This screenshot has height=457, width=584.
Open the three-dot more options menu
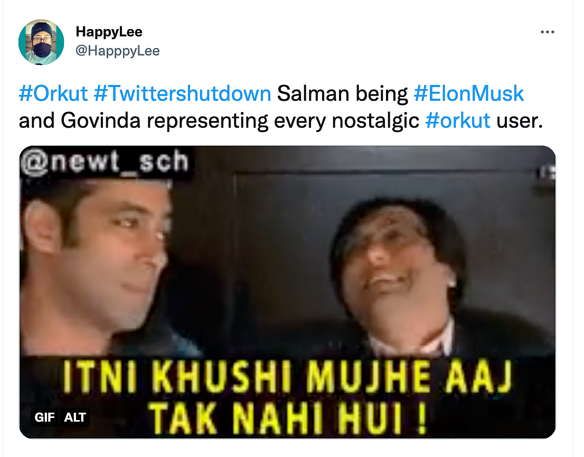(x=547, y=32)
